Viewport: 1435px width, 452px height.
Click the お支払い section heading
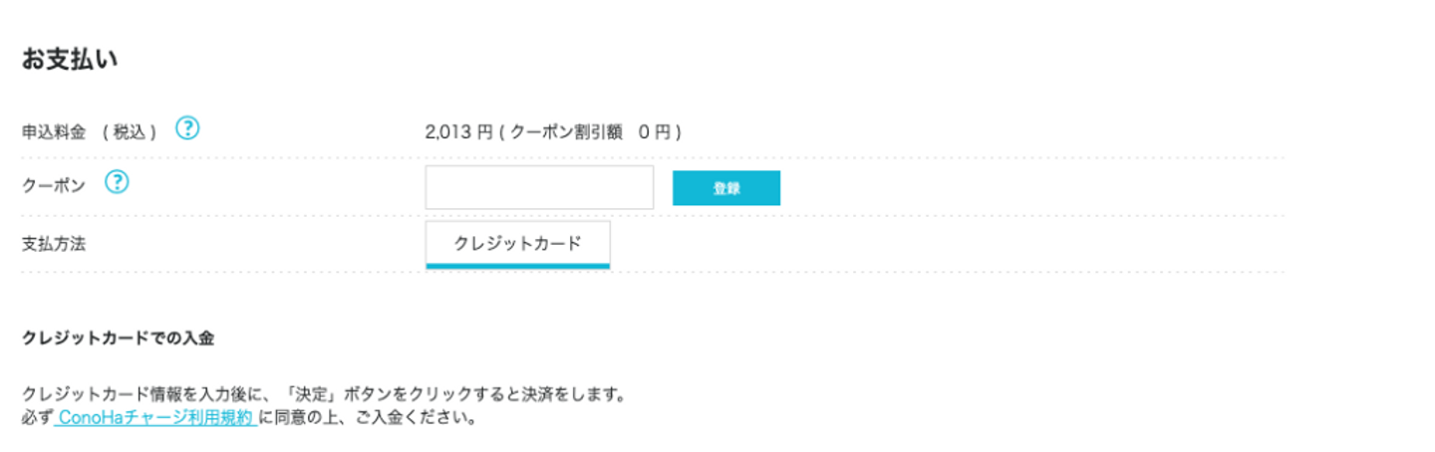coord(70,60)
